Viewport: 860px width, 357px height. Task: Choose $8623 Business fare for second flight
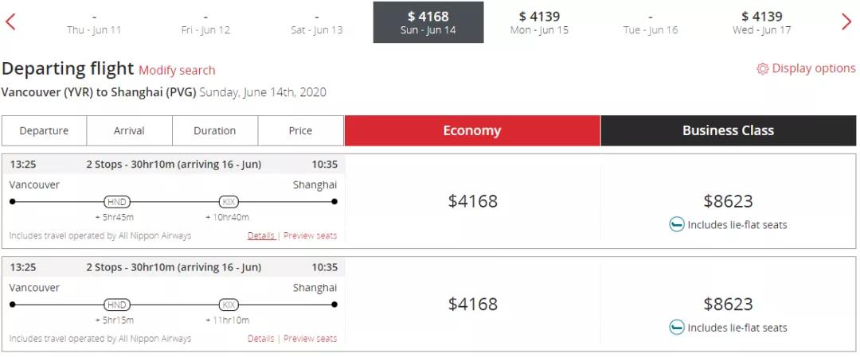728,304
